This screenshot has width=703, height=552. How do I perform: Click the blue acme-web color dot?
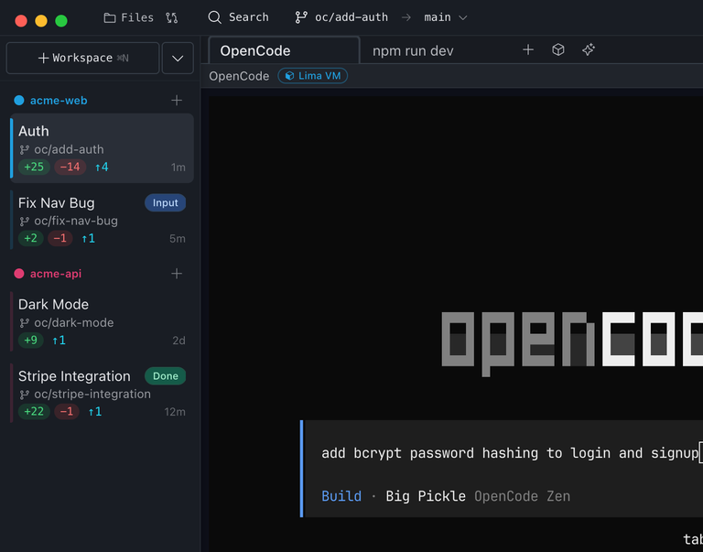pos(19,100)
